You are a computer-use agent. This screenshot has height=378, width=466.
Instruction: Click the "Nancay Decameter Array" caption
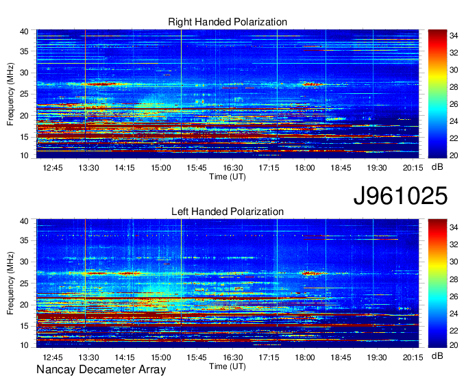coord(101,370)
